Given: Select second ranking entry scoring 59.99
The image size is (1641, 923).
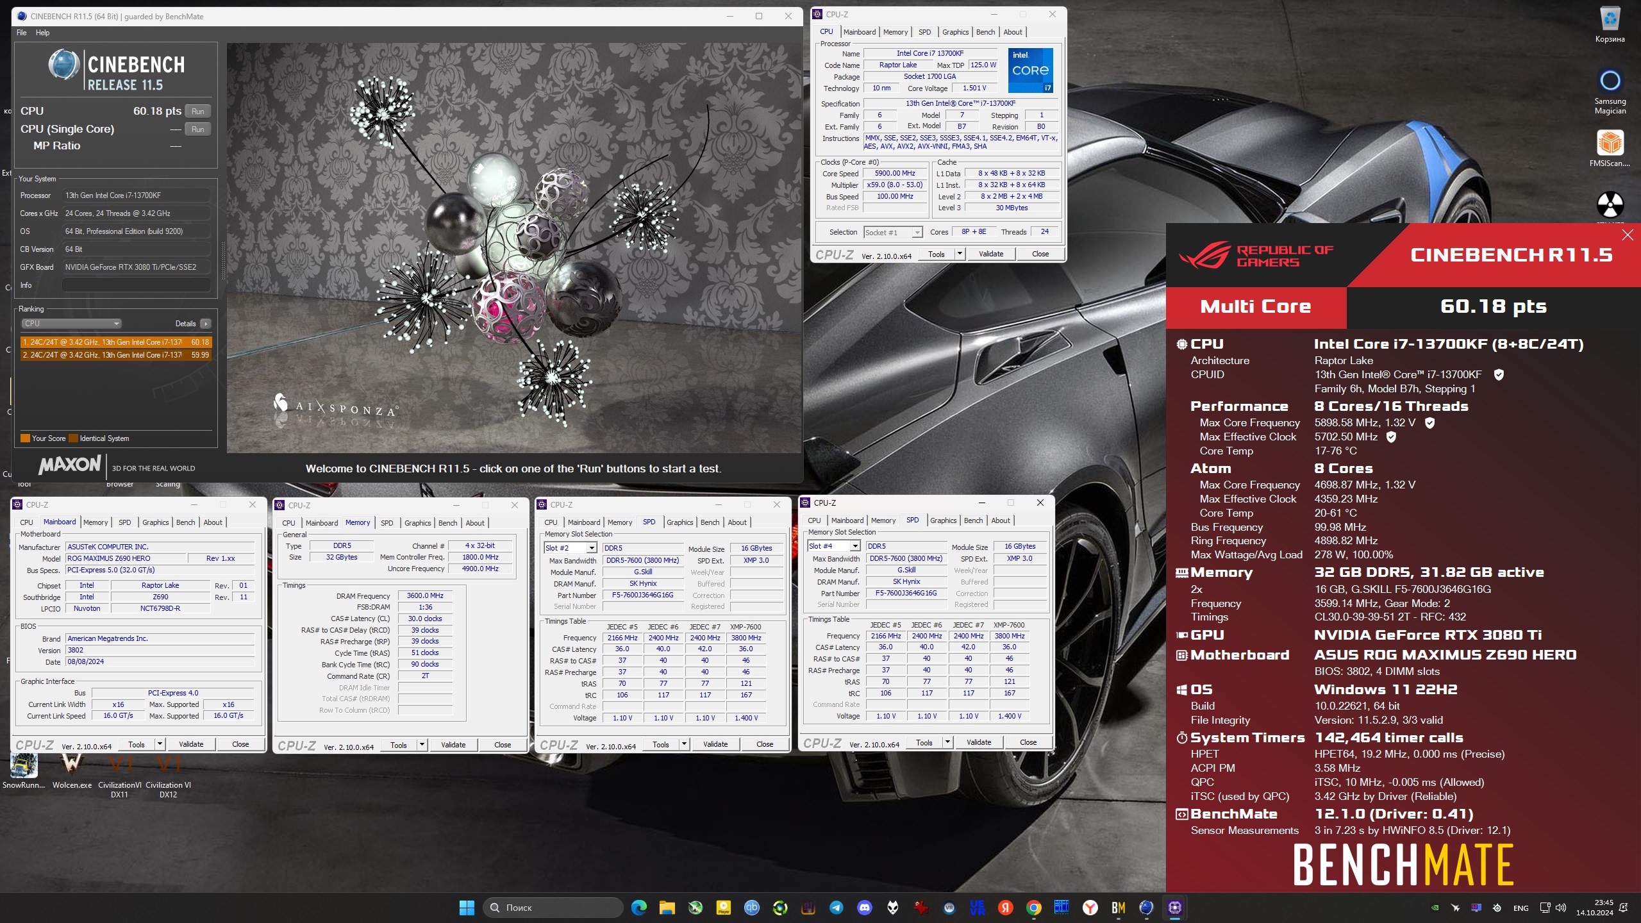Looking at the screenshot, I should click(x=115, y=355).
